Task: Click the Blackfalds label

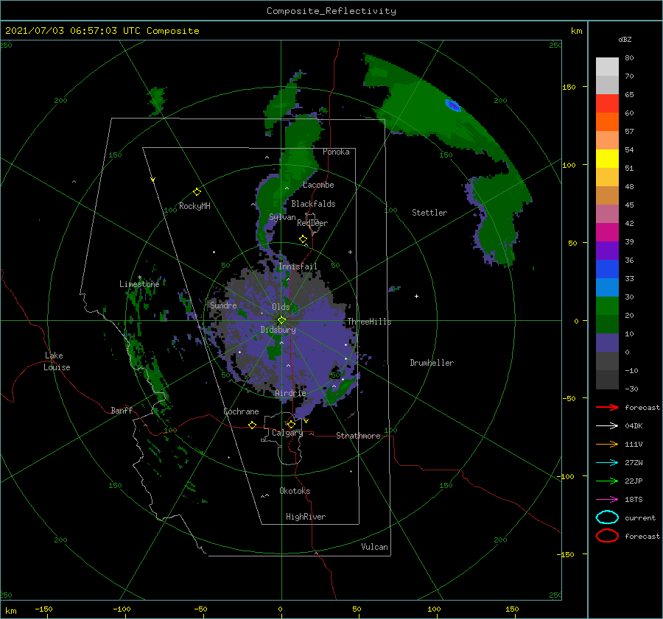Action: (313, 204)
